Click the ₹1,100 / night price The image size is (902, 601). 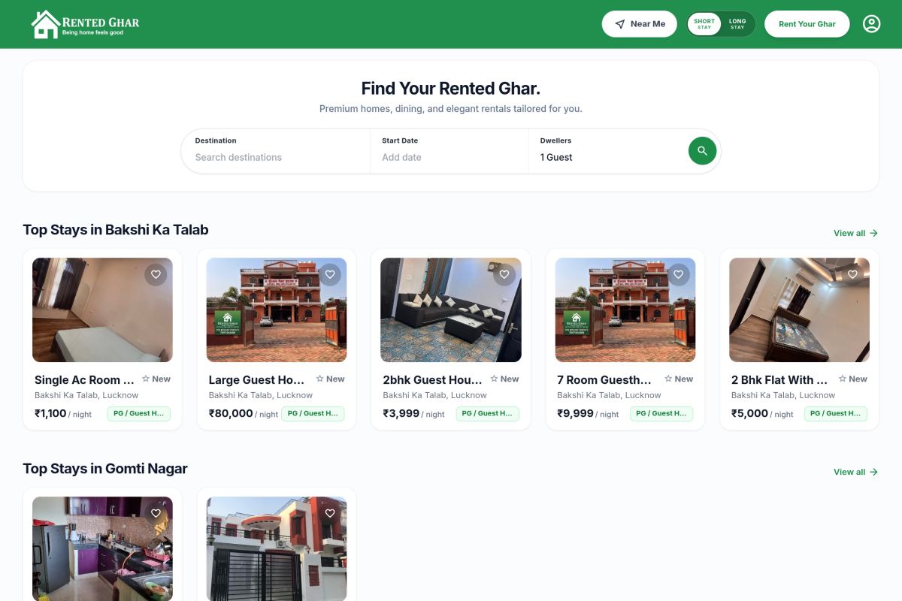pos(63,413)
